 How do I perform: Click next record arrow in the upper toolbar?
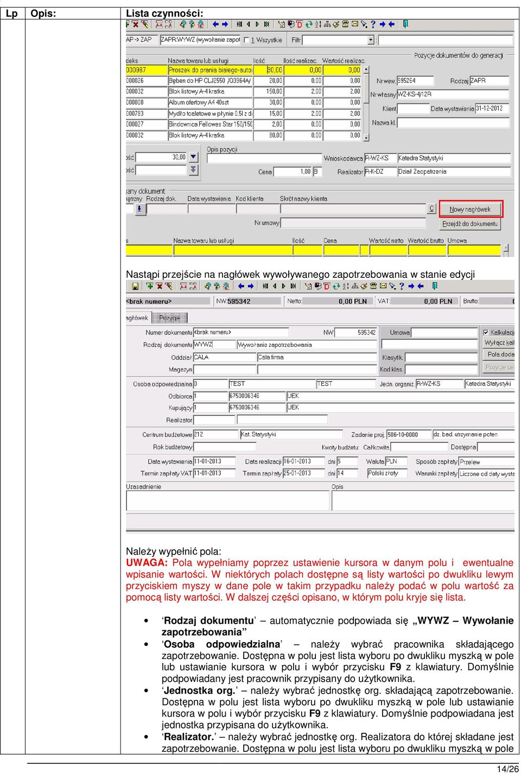[257, 24]
